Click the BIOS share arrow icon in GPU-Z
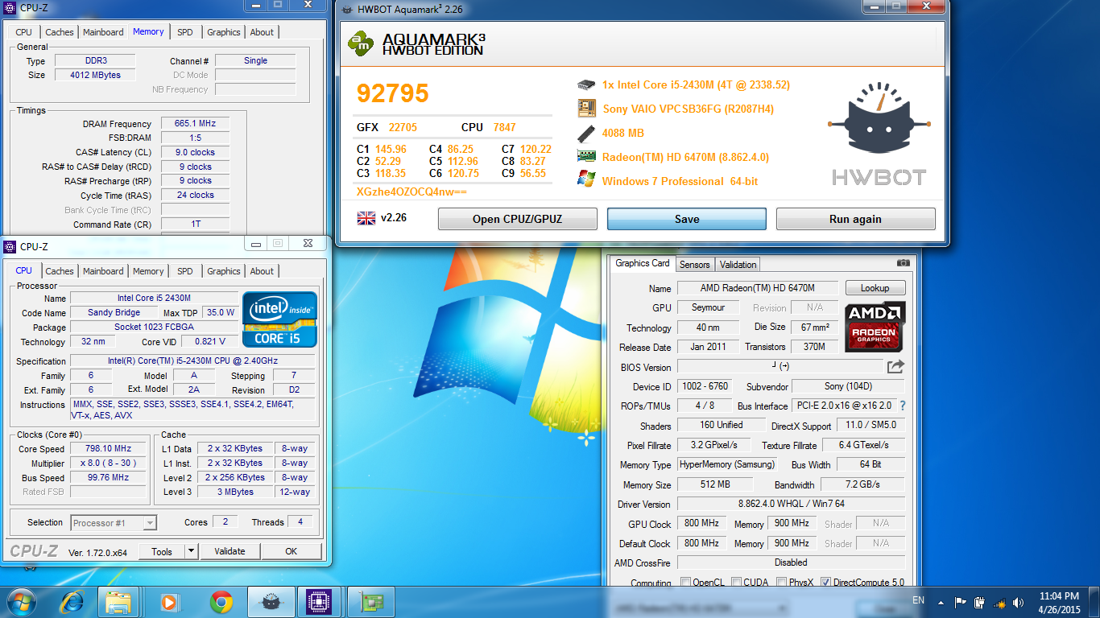The height and width of the screenshot is (618, 1100). (x=895, y=367)
